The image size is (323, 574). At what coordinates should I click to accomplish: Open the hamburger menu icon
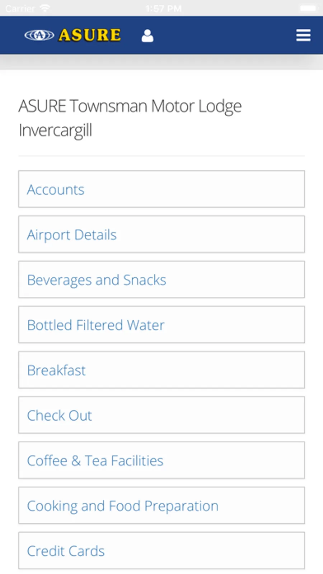303,35
